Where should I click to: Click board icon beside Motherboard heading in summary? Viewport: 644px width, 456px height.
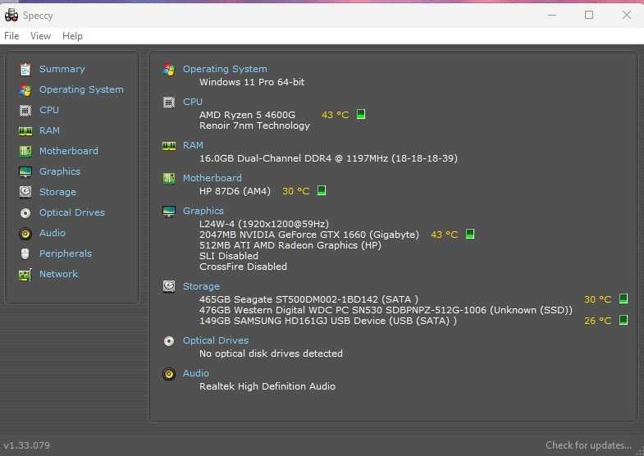pos(169,179)
